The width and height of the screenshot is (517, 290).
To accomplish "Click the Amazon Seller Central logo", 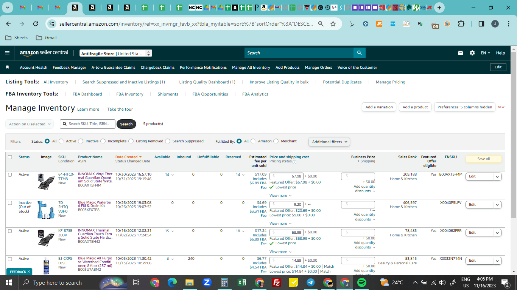I will [44, 53].
